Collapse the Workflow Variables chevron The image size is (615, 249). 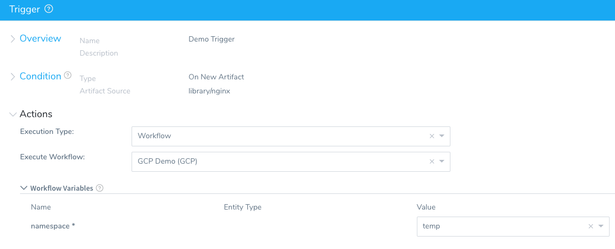click(23, 188)
